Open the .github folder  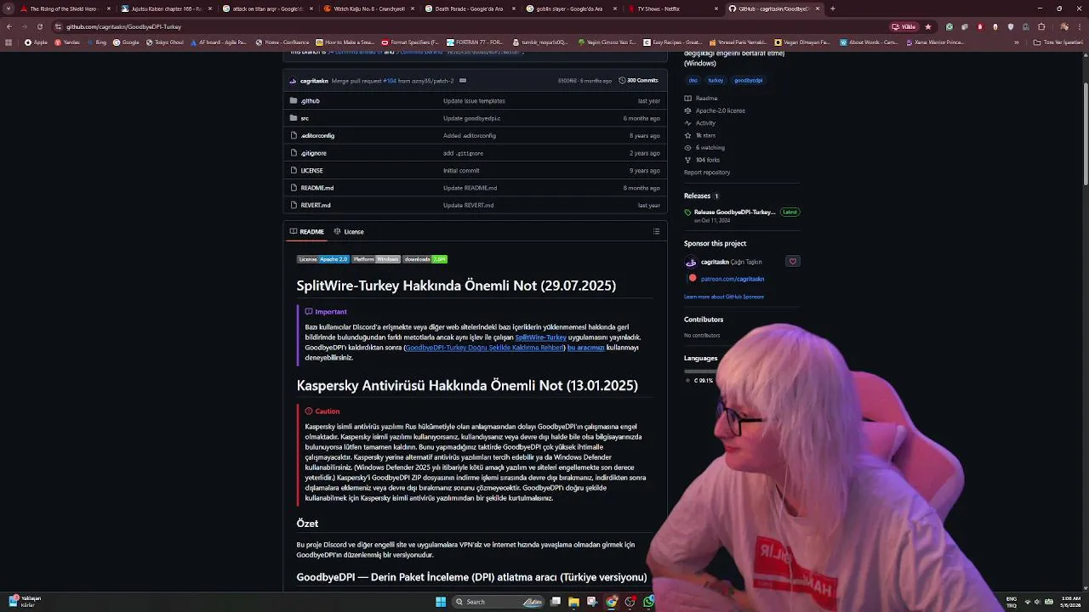pyautogui.click(x=310, y=100)
